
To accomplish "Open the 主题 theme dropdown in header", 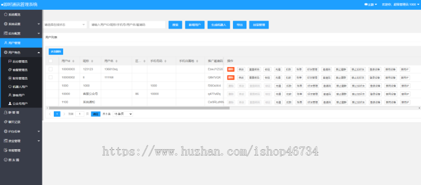I will pos(371,5).
